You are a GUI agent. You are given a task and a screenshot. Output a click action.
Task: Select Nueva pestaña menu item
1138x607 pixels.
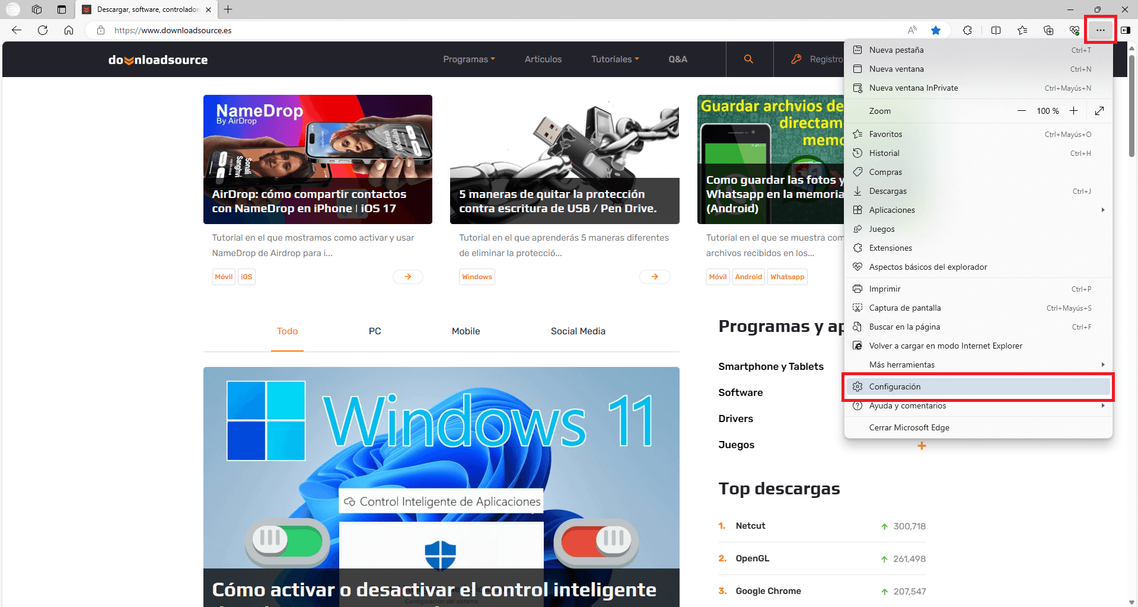[x=978, y=50]
